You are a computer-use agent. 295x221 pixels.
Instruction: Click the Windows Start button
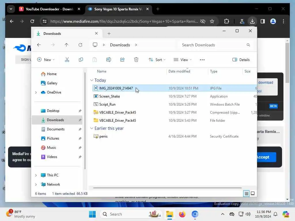pyautogui.click(x=92, y=214)
